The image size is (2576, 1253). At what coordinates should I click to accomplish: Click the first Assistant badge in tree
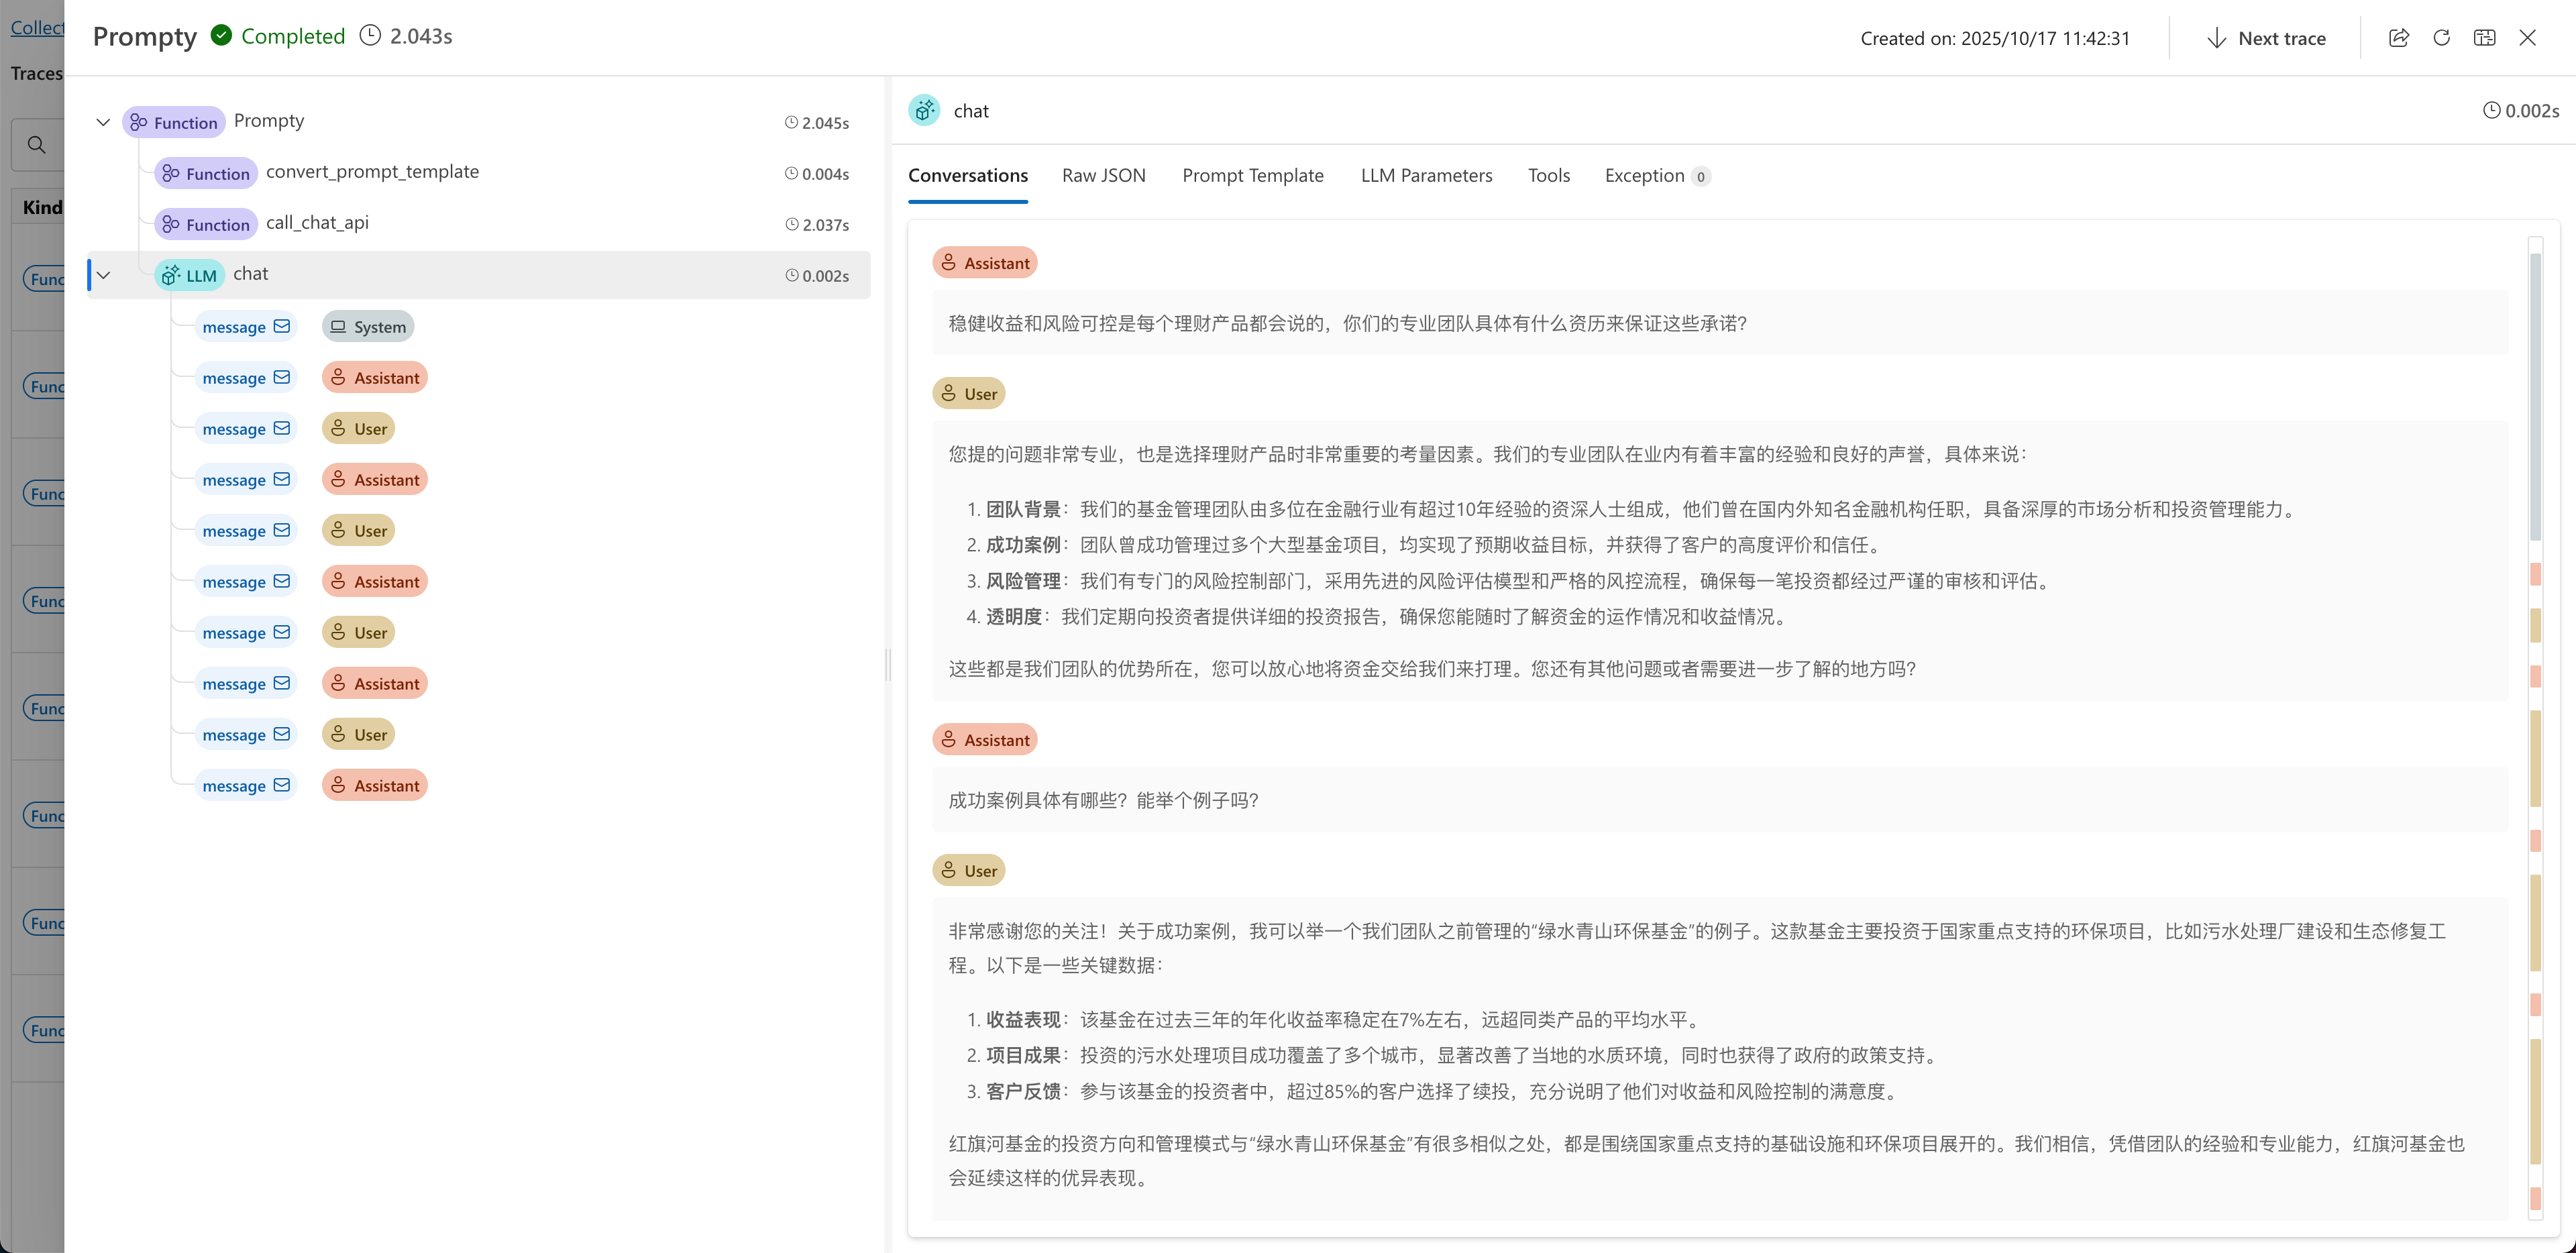[375, 378]
